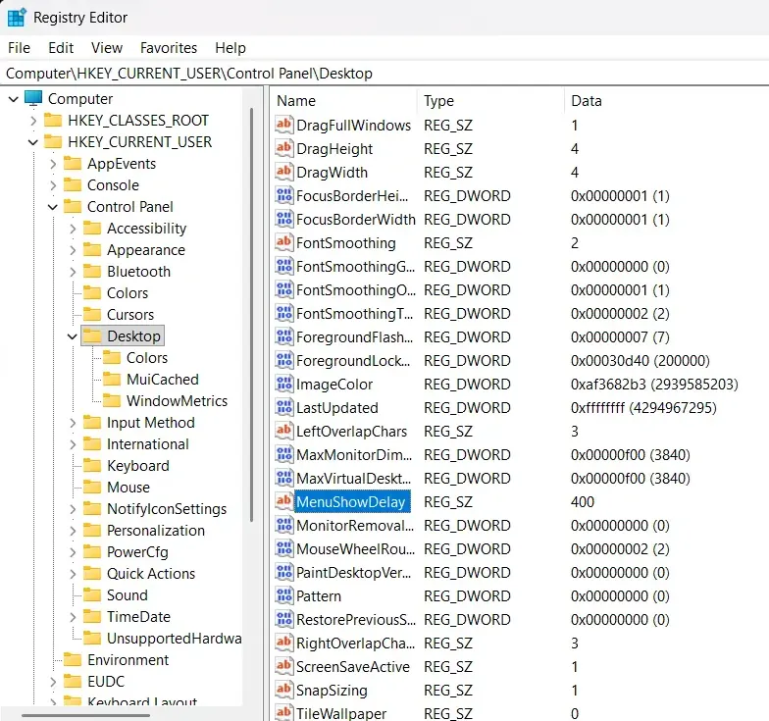Select the International key in tree
The height and width of the screenshot is (721, 769).
pyautogui.click(x=147, y=443)
